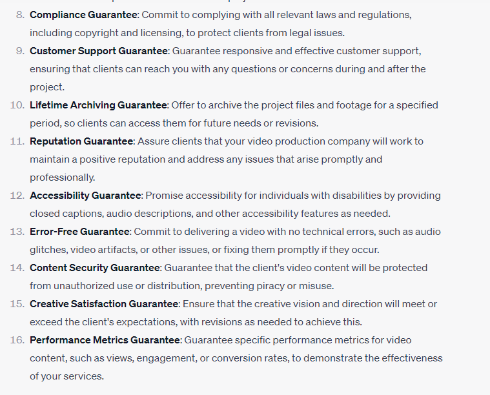Screen dimensions: 490x395
Task: Select the Accessibility Guarantee heading
Action: [x=85, y=195]
